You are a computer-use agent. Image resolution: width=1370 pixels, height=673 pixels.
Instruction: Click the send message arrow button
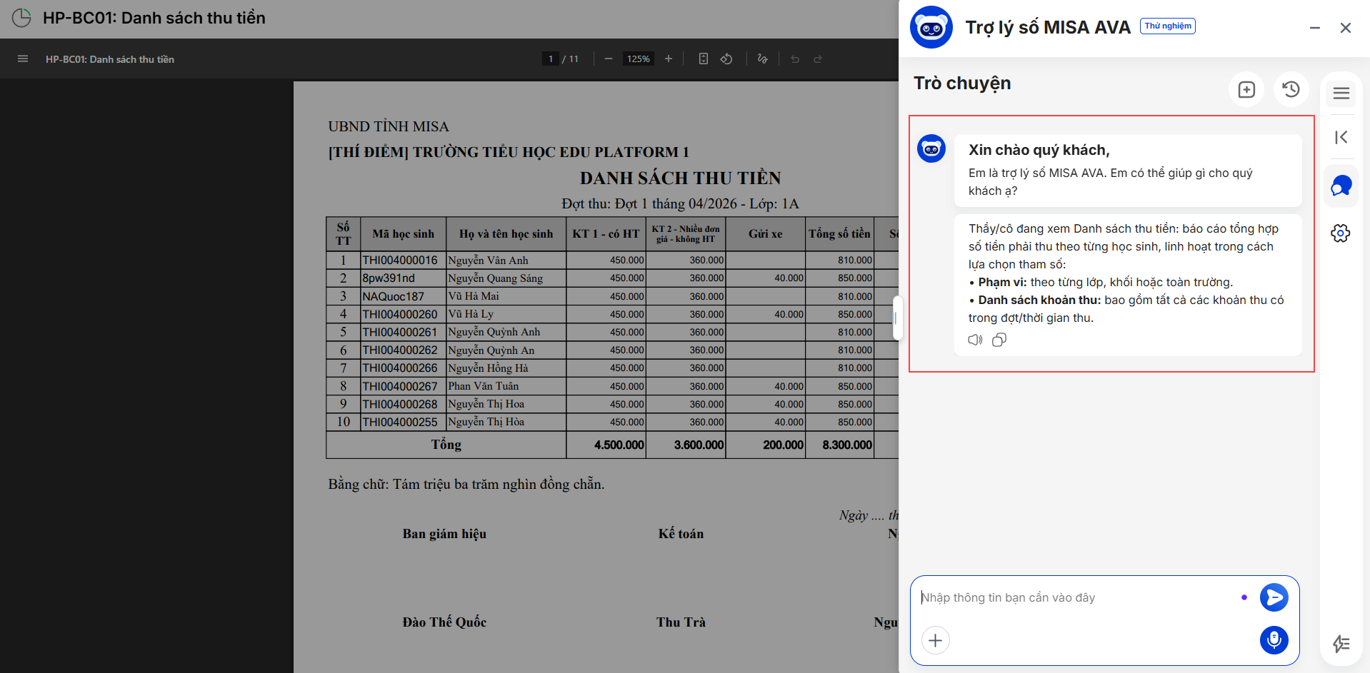pyautogui.click(x=1273, y=597)
